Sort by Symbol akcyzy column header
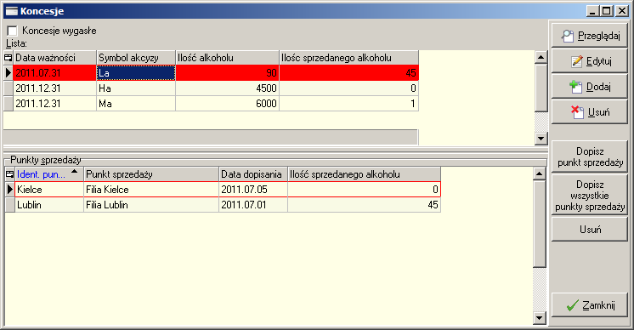634x330 pixels. pos(136,58)
